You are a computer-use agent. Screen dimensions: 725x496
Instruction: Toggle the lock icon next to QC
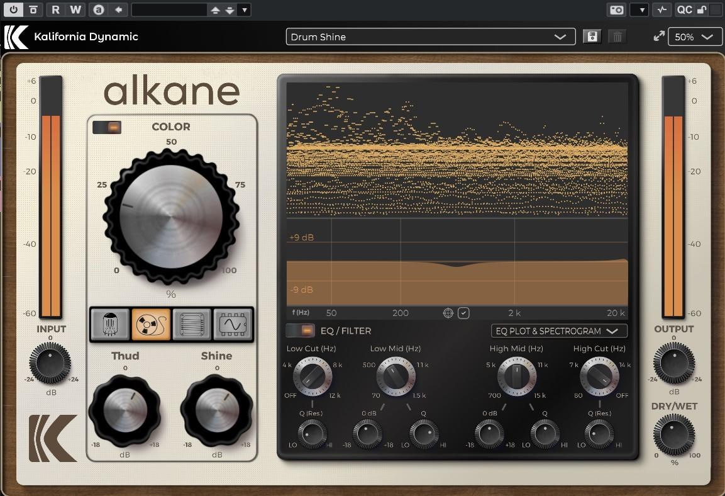[702, 9]
